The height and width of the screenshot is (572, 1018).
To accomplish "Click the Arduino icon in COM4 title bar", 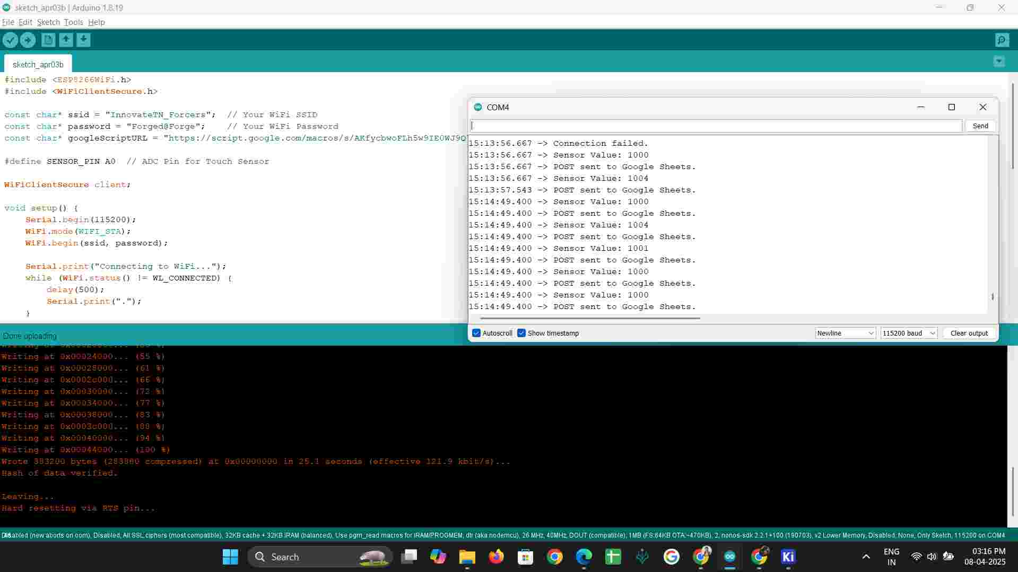I will [x=478, y=107].
